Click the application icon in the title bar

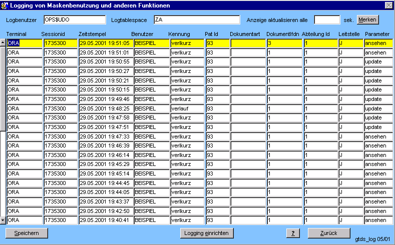pos(5,5)
